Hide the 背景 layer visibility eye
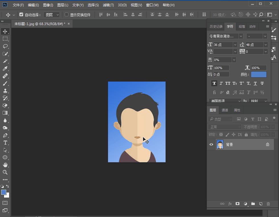The image size is (279, 217). click(211, 145)
